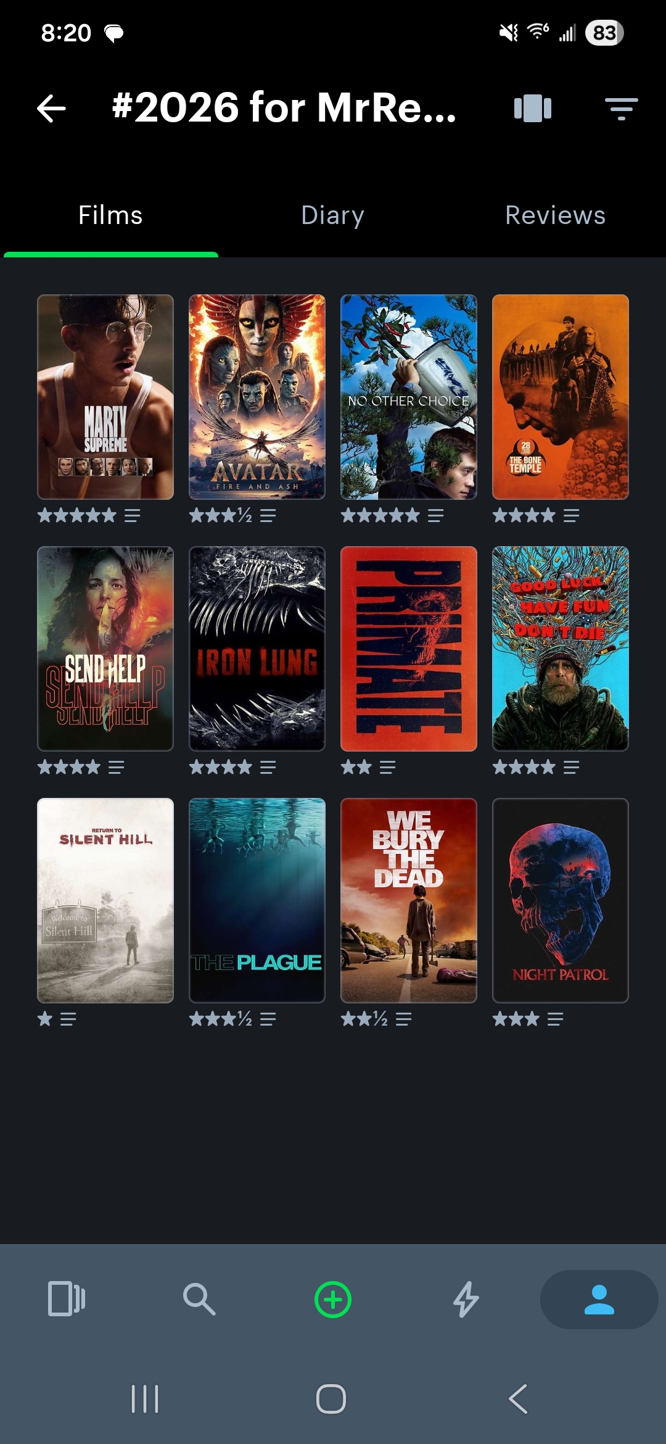Open the Avatar Fire and Ash poster

[x=257, y=397]
